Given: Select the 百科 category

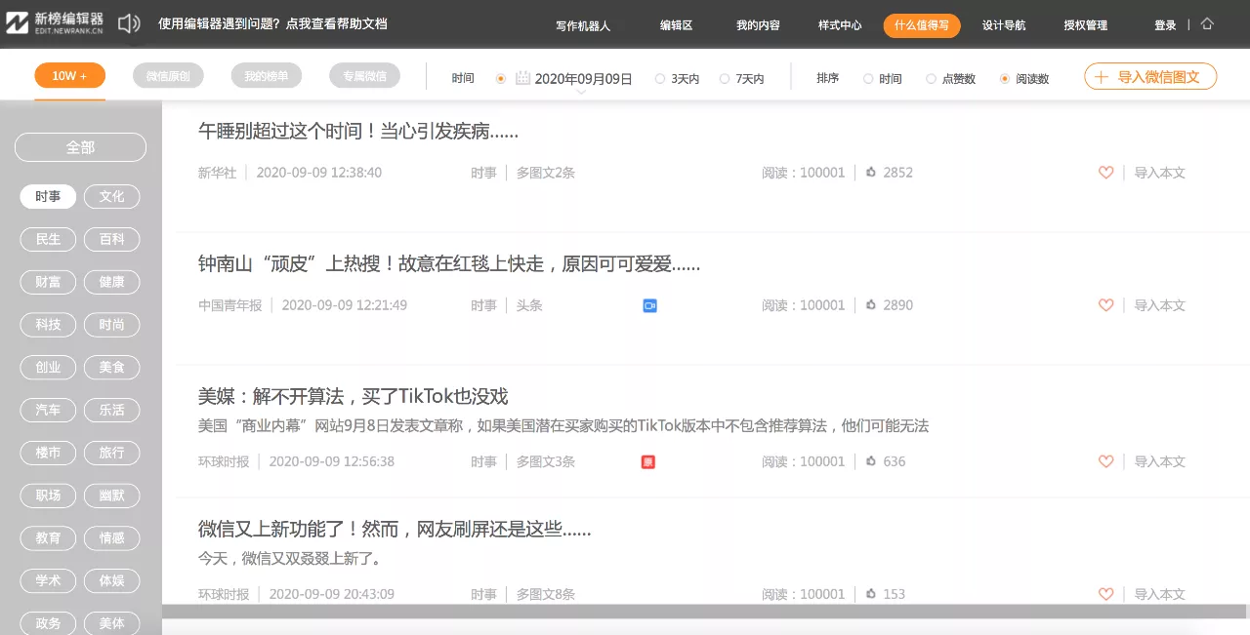Looking at the screenshot, I should click(x=112, y=239).
